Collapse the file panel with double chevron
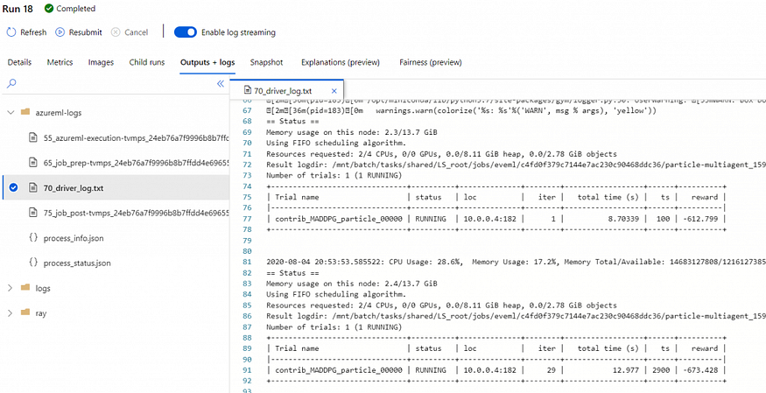766x393 pixels. click(x=221, y=83)
